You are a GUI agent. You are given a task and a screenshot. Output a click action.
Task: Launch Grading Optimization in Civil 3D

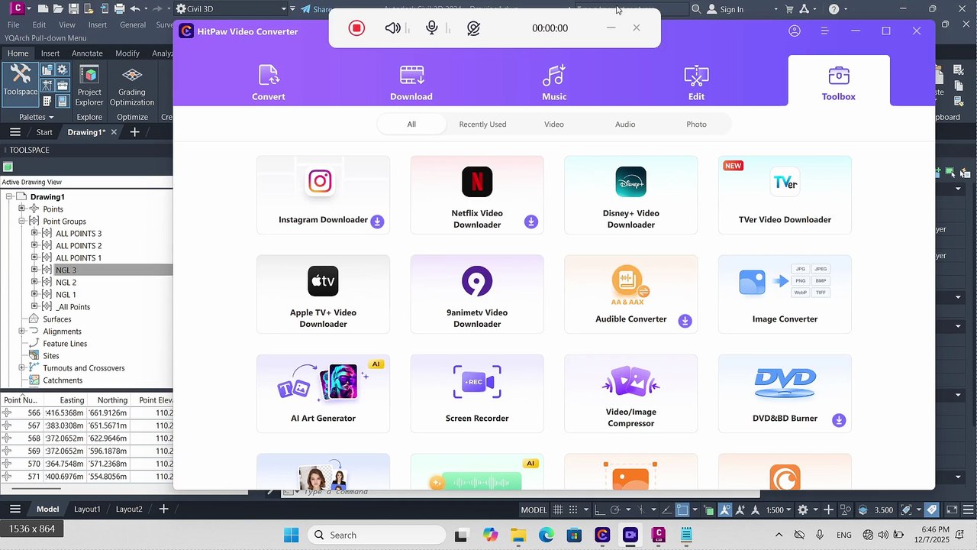tap(132, 86)
